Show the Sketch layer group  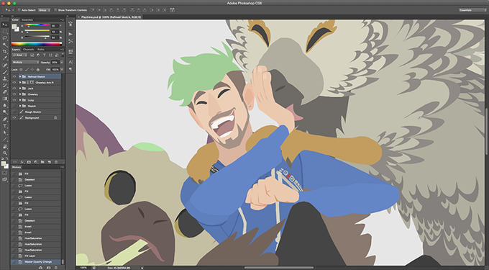coord(14,106)
